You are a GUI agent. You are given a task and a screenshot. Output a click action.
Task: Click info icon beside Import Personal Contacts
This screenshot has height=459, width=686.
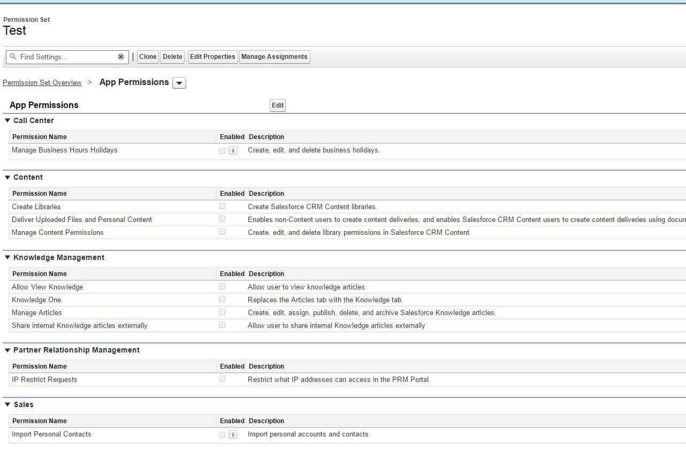point(233,435)
